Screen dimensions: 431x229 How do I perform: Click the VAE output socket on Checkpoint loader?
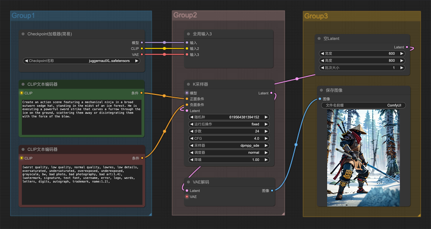coord(142,54)
